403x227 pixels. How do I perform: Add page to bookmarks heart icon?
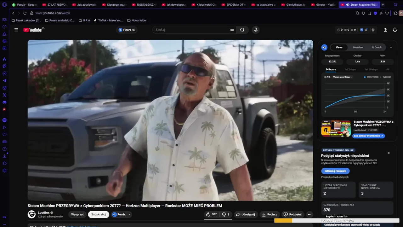(387, 13)
